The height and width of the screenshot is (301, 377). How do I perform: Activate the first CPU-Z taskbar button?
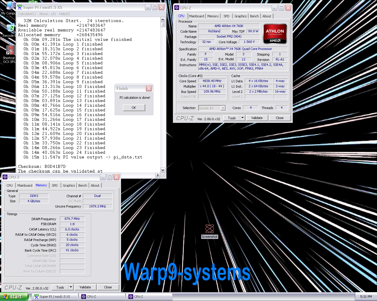102,297
